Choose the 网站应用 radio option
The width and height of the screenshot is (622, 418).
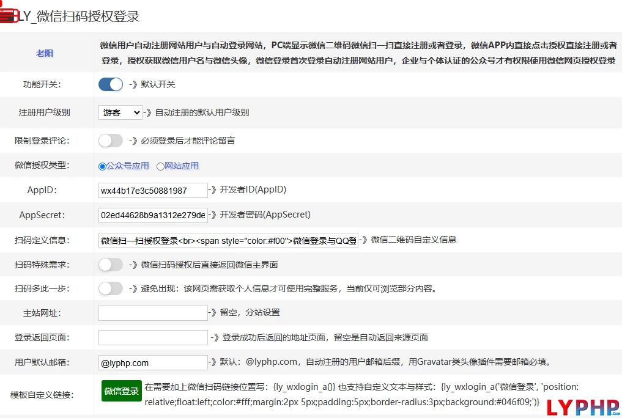tap(161, 166)
